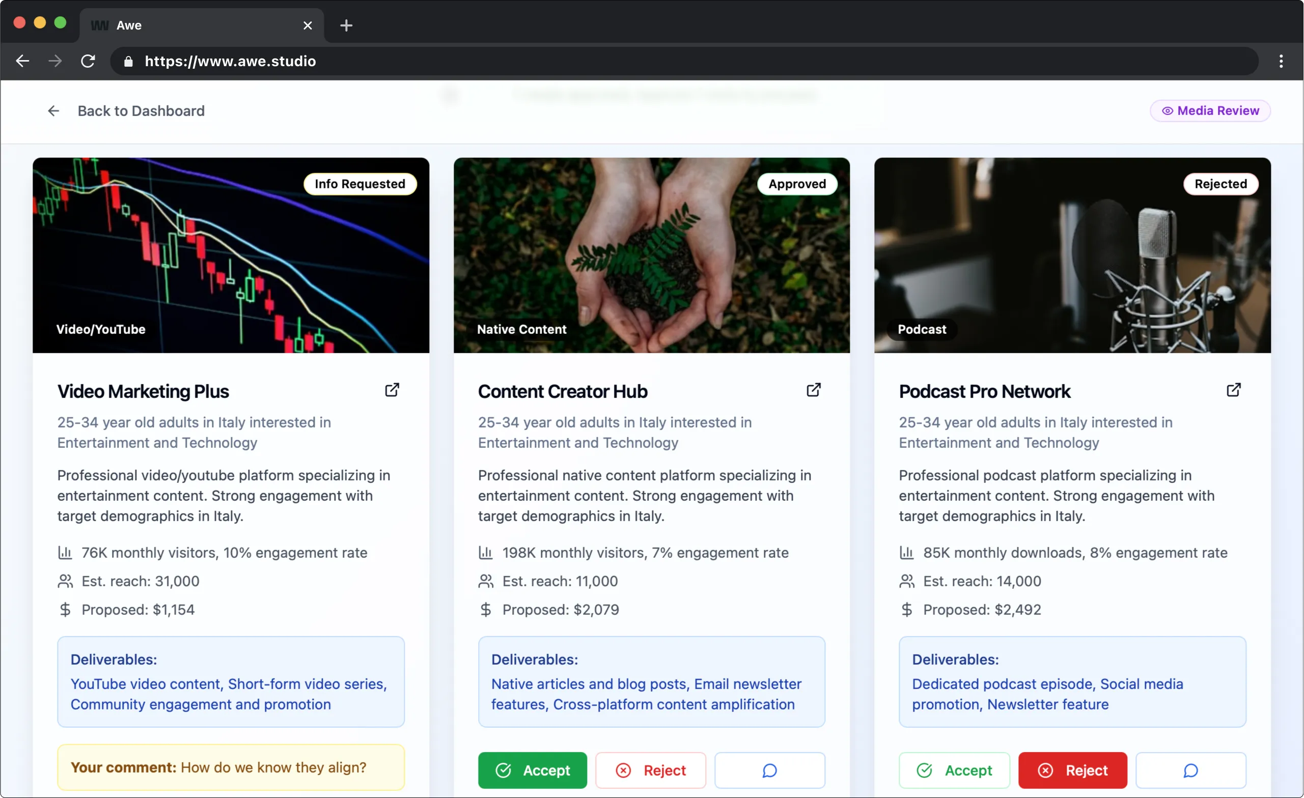The image size is (1304, 798).
Task: Open browser three-dot menu
Action: 1281,62
